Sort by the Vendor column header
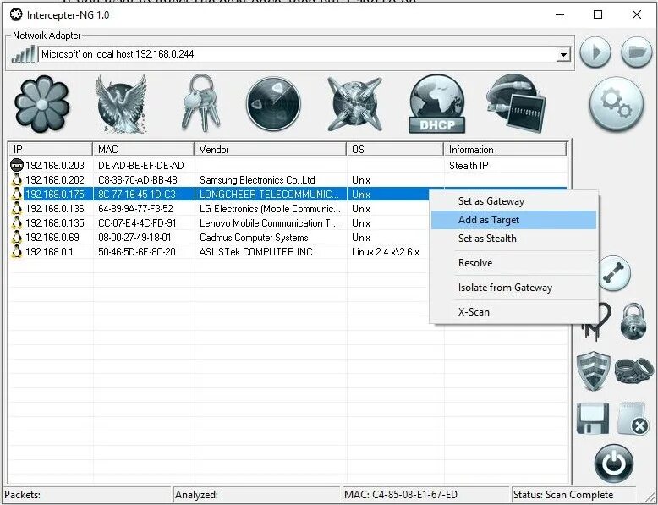The image size is (658, 505). point(271,150)
